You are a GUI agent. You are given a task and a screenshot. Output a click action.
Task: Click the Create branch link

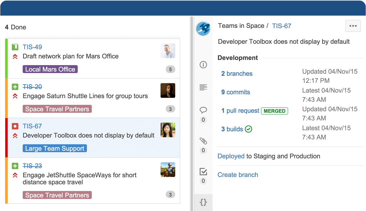tap(238, 175)
